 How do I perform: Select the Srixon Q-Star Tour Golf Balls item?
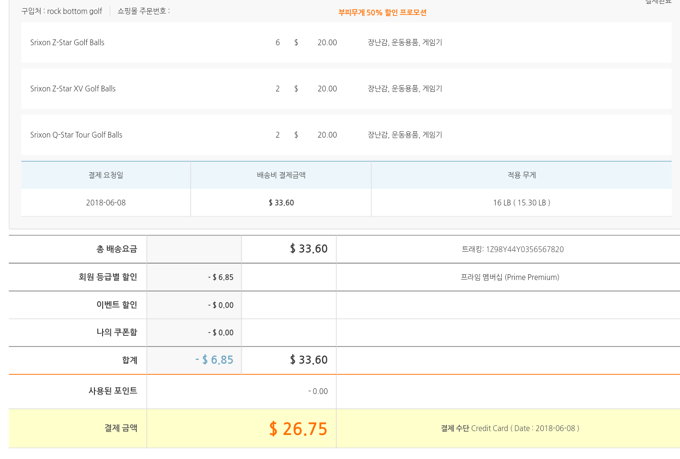76,135
